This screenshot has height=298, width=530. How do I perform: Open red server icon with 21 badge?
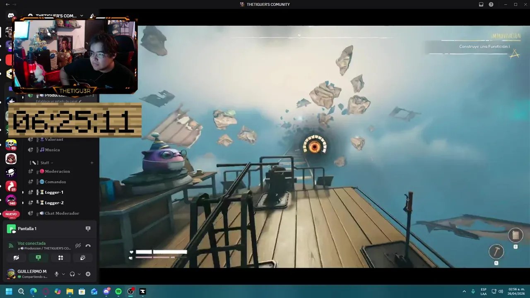tap(11, 186)
